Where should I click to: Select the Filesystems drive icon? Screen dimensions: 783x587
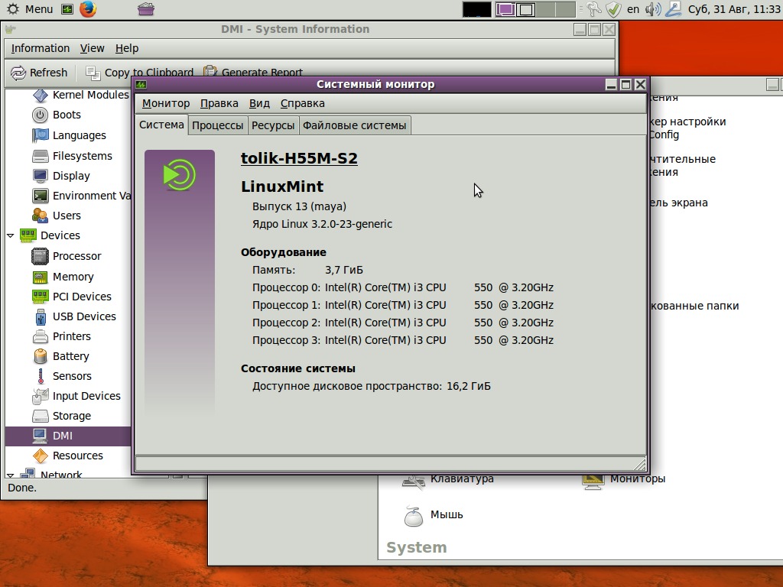click(x=40, y=156)
